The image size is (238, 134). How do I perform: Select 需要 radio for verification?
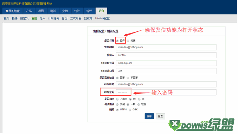(x=117, y=78)
